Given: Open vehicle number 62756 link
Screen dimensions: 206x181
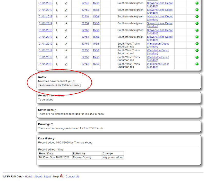Looking at the screenshot, I should coord(85,50).
